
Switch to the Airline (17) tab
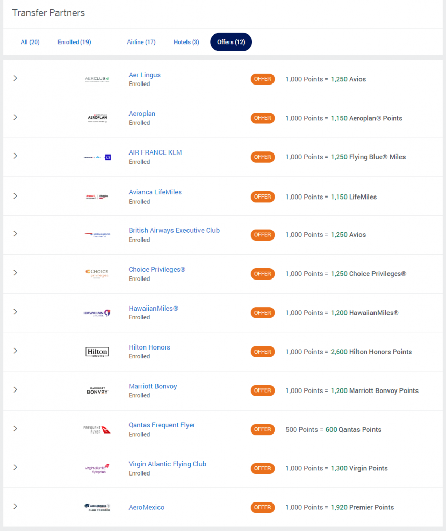[141, 42]
